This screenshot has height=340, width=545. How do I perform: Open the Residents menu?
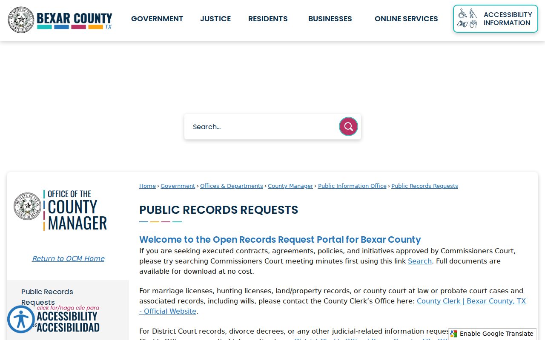coord(268,19)
